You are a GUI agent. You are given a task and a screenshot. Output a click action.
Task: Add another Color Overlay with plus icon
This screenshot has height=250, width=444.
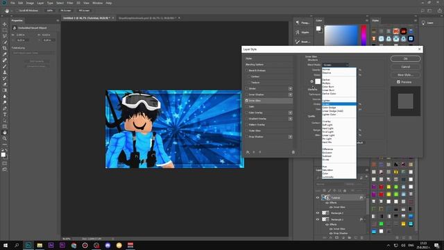pos(290,112)
